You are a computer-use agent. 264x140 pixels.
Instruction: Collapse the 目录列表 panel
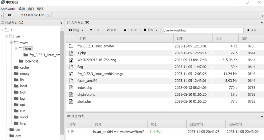(x=61, y=23)
